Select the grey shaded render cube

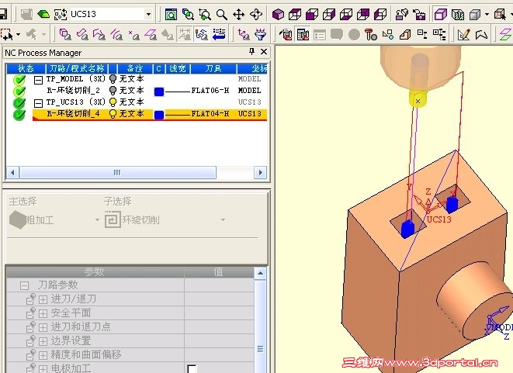474,15
